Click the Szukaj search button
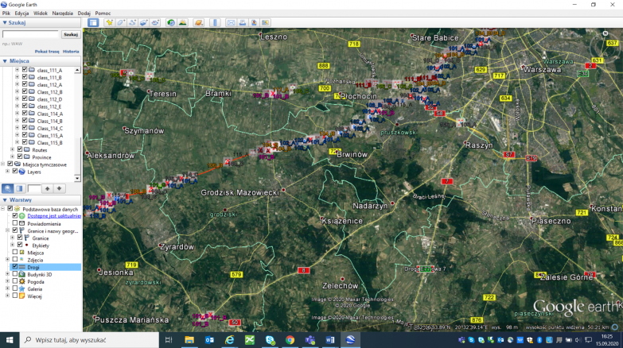The height and width of the screenshot is (348, 623). point(71,34)
